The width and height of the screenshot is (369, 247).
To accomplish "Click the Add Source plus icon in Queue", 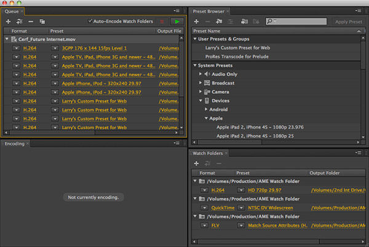I will click(9, 21).
